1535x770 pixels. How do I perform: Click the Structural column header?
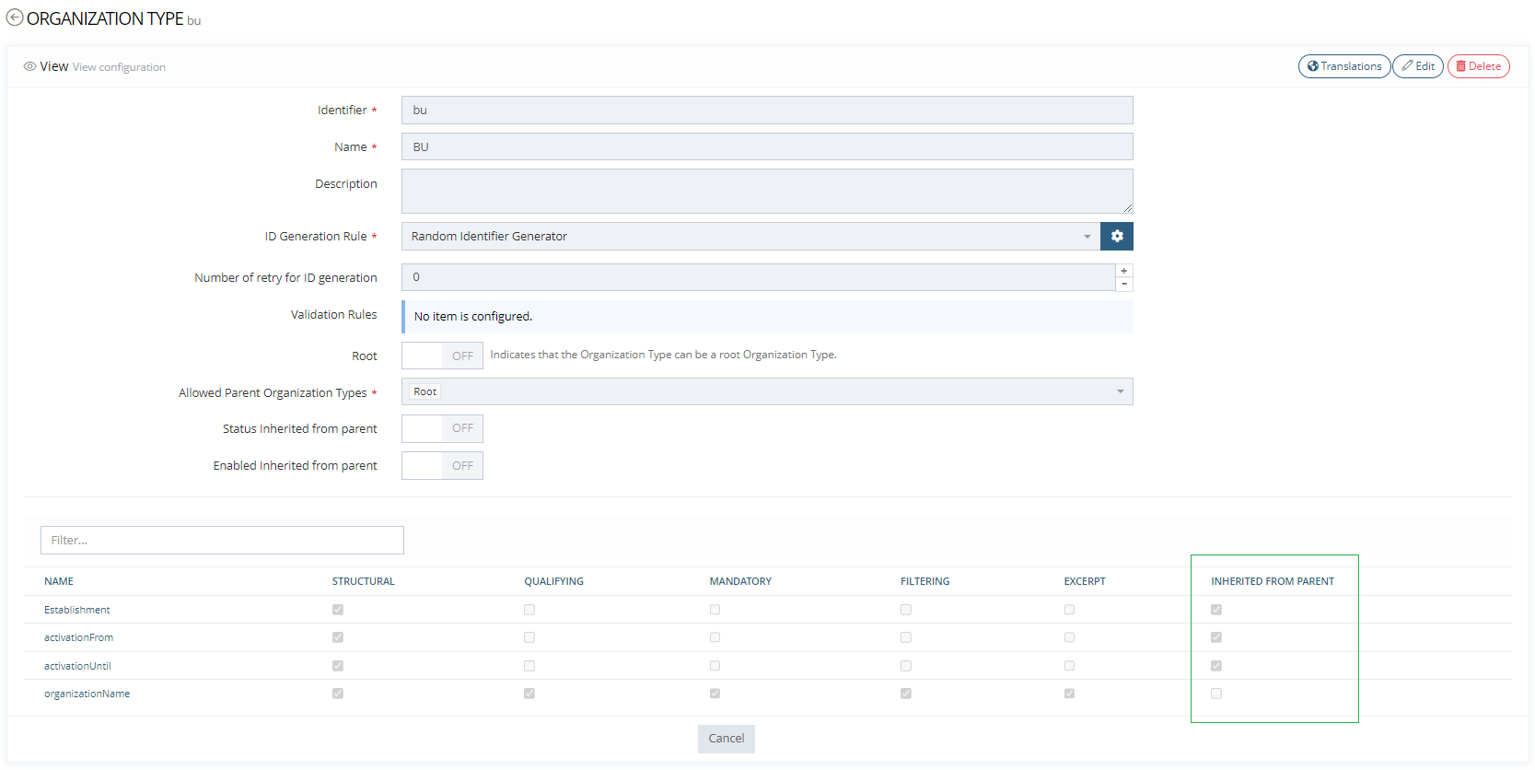(x=363, y=581)
